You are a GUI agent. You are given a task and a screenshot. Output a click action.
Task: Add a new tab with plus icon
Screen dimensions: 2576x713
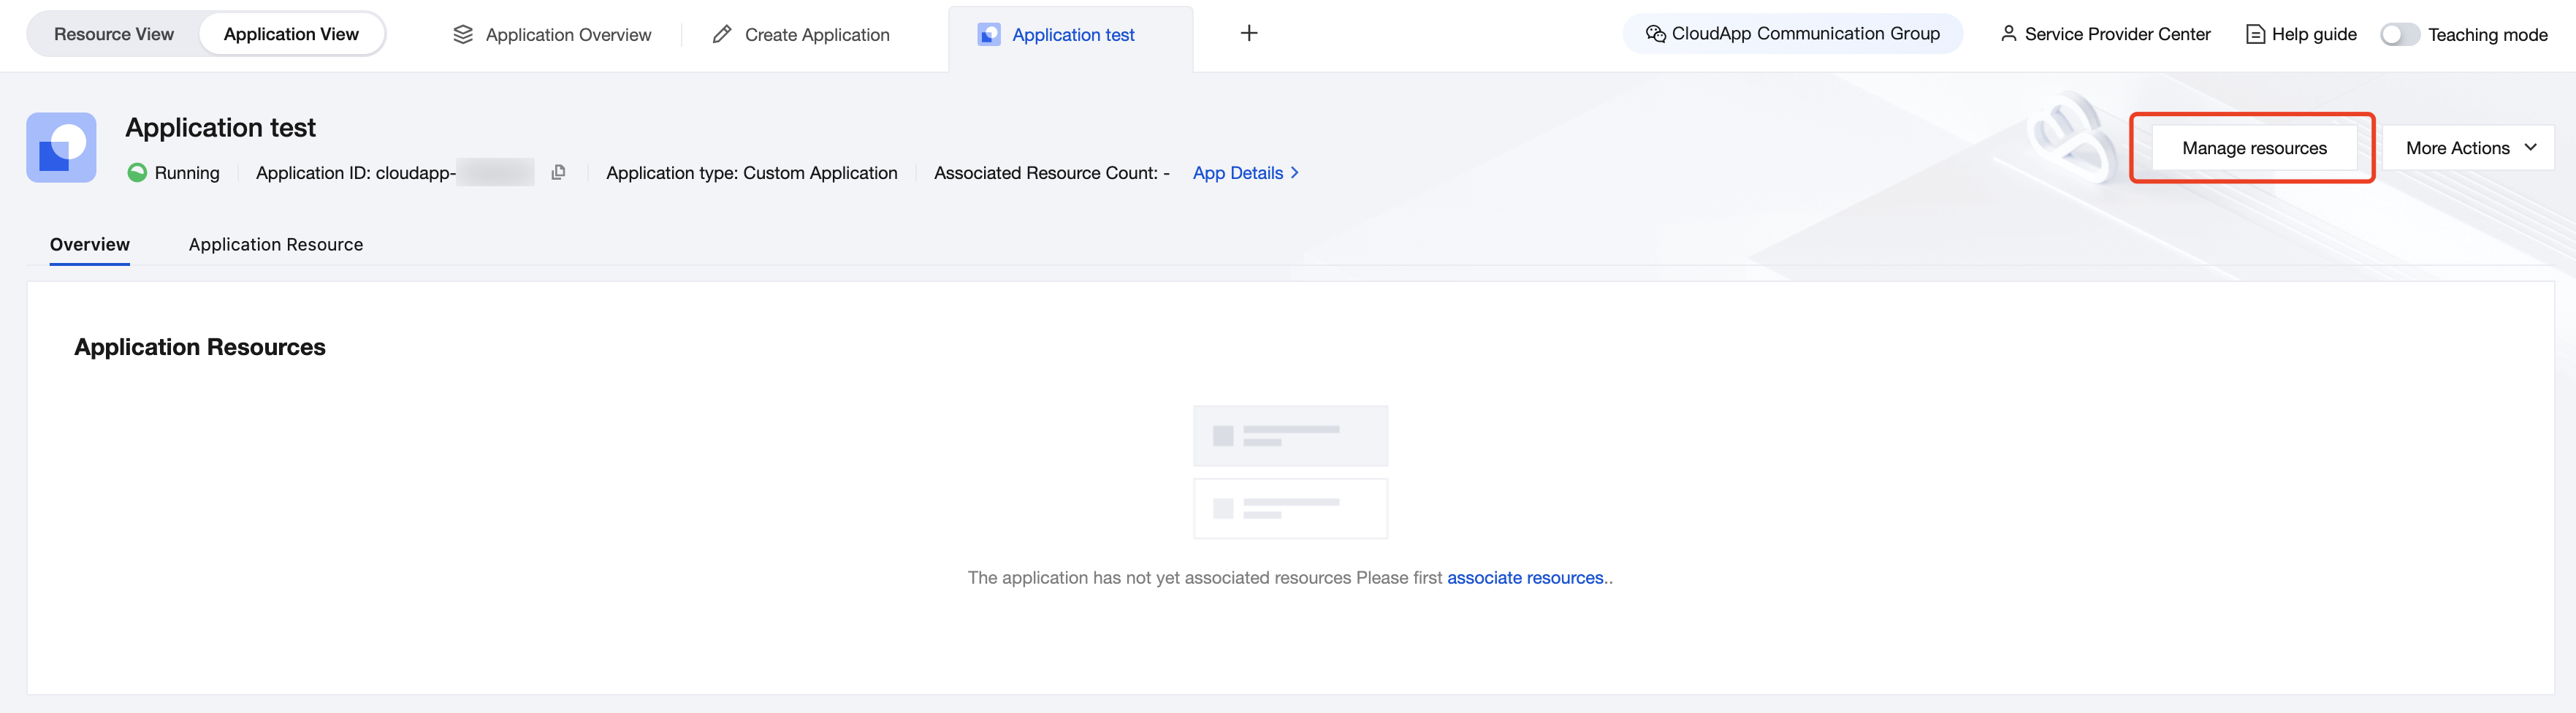point(1248,34)
